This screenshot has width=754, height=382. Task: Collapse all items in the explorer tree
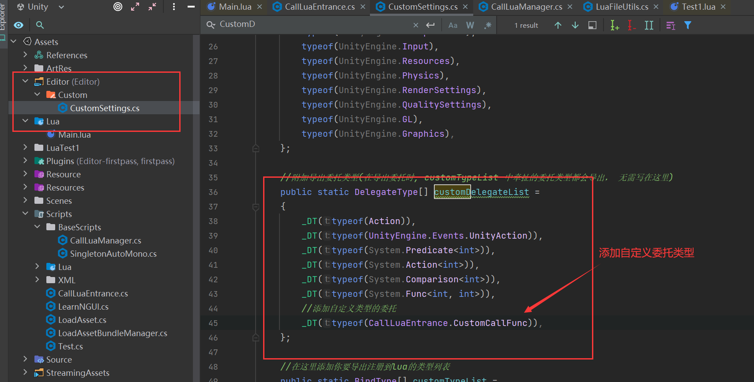tap(152, 7)
